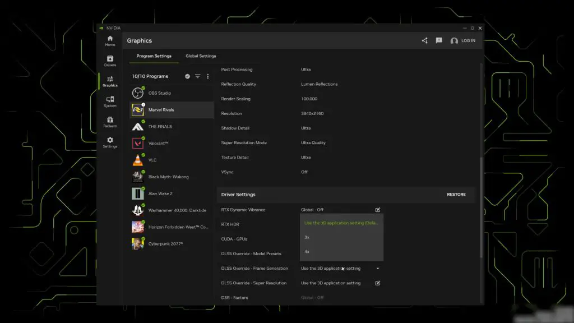Screen dimensions: 574x323
Task: Click the LOG IN button
Action: (x=468, y=40)
